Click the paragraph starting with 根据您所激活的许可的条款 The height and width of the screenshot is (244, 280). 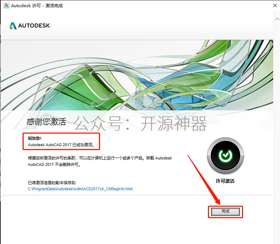click(100, 161)
